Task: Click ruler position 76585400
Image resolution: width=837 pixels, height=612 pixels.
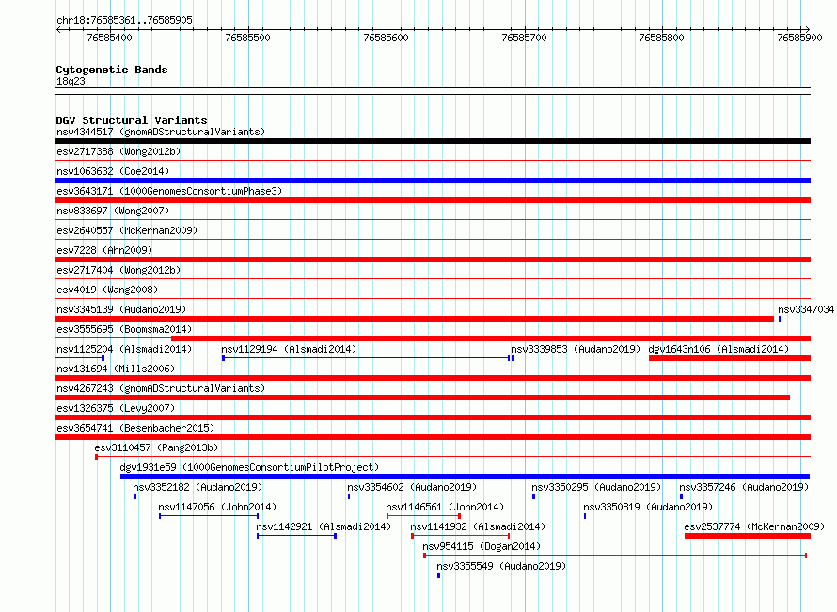Action: pos(109,38)
